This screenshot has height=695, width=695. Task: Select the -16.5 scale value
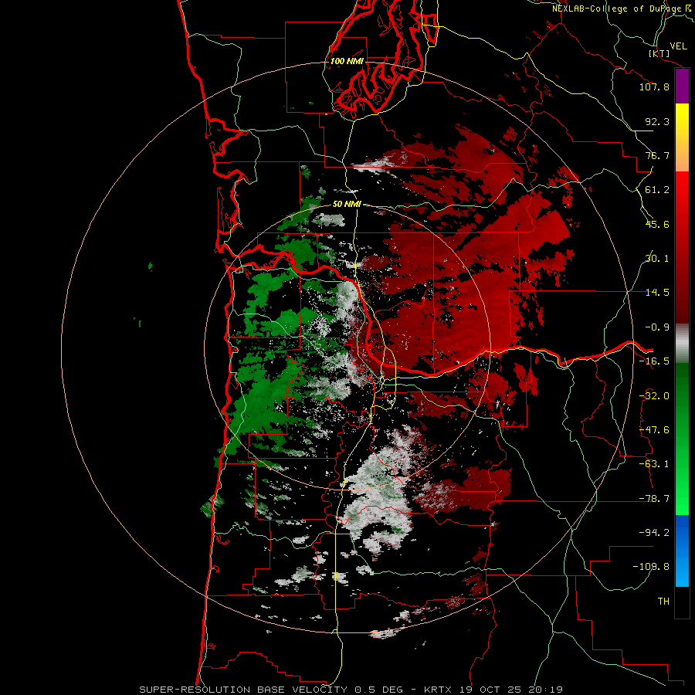pos(654,361)
